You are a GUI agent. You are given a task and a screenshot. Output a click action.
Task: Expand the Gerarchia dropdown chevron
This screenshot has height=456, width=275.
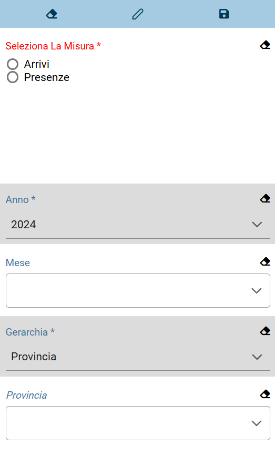[x=257, y=357]
